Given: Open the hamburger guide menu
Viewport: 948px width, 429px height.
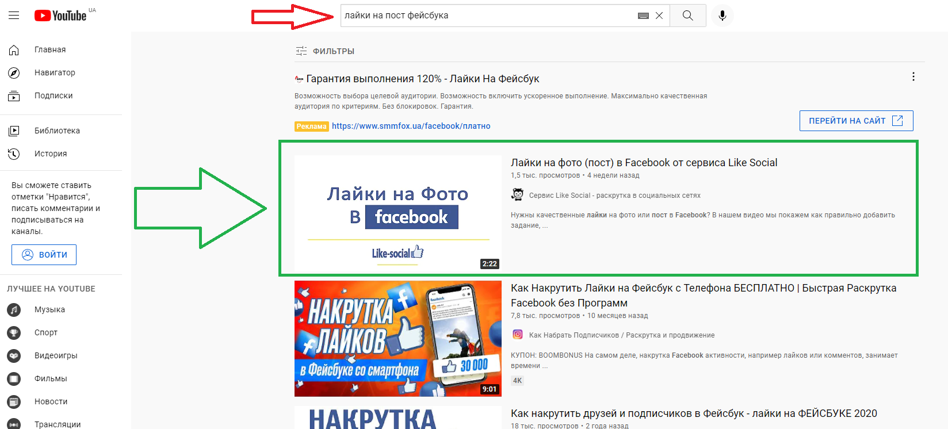Looking at the screenshot, I should [x=14, y=16].
